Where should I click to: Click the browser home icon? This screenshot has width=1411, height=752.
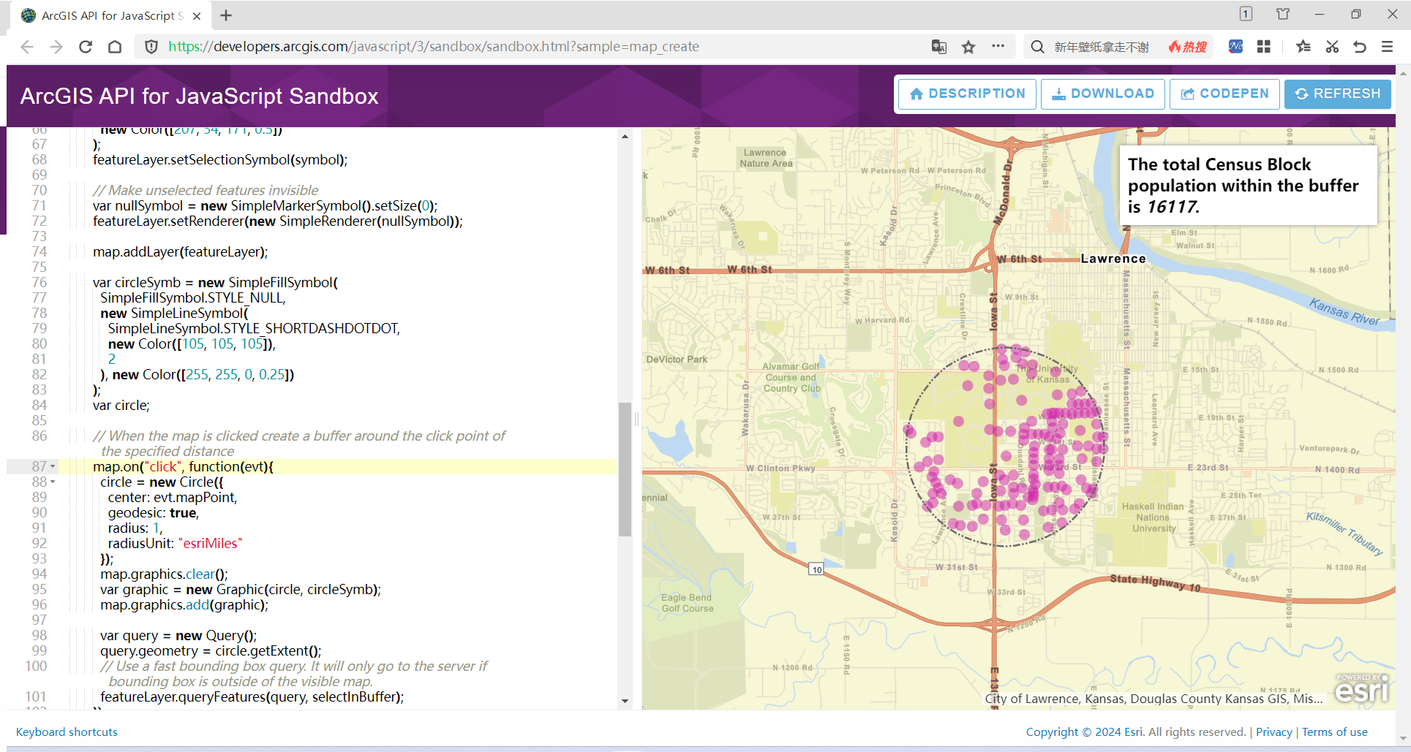click(114, 46)
